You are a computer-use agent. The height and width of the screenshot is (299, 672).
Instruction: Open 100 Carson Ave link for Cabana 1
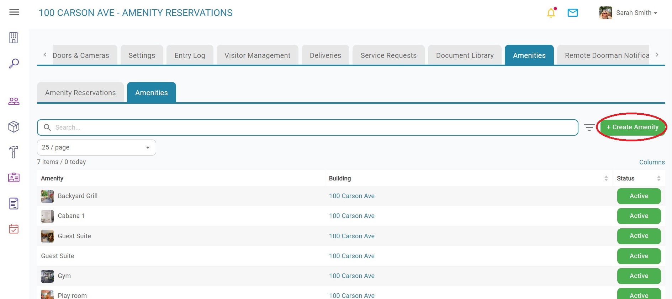click(x=351, y=216)
